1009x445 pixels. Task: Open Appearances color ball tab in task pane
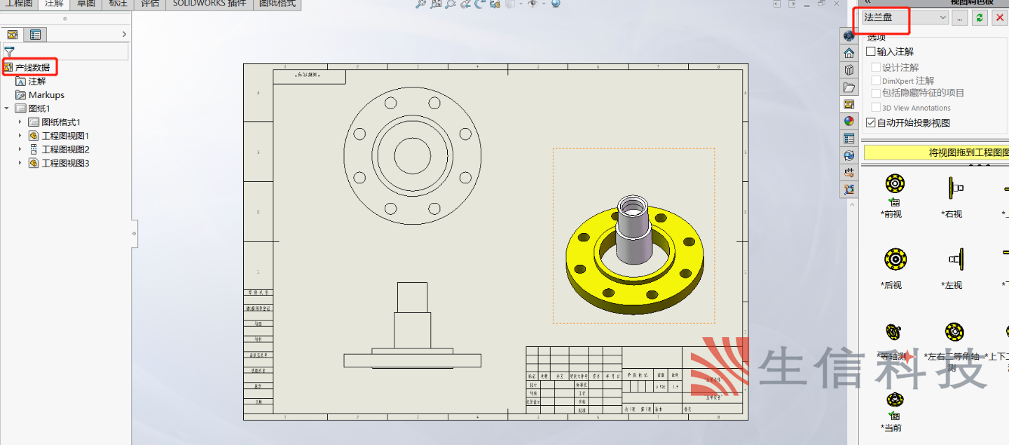[849, 121]
